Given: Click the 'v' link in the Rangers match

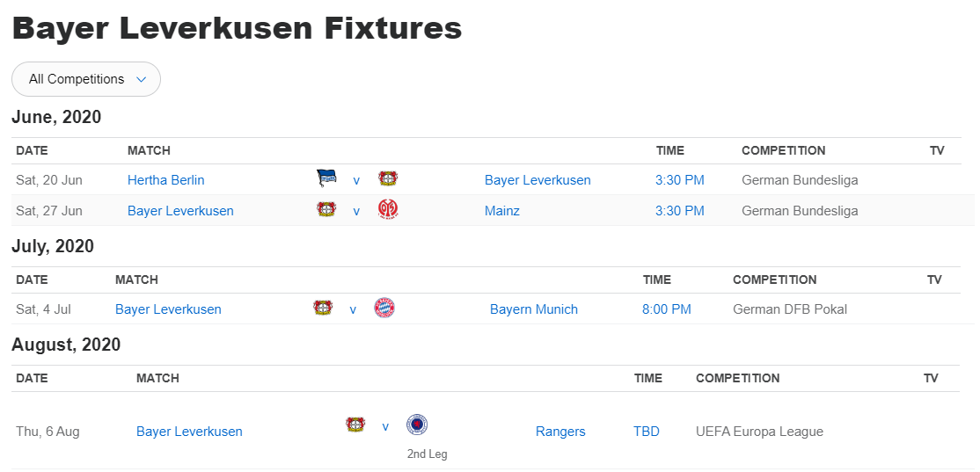Looking at the screenshot, I should coord(385,426).
